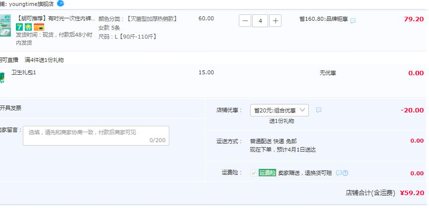Open the 【胡可推荐】有时光一次性内裤 product title
429x208 pixels.
pyautogui.click(x=56, y=18)
